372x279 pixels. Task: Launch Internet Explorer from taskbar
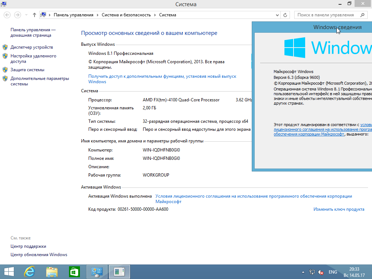(x=30, y=272)
